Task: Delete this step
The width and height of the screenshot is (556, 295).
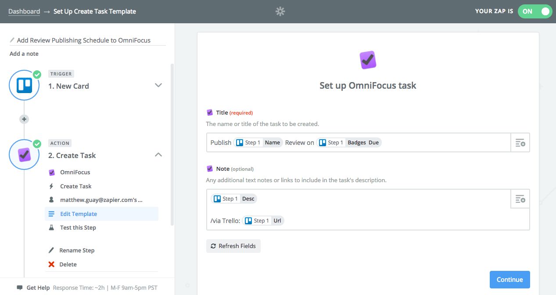Action: [68, 264]
